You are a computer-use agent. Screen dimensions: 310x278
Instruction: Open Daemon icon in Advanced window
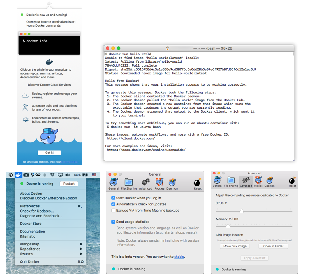(270, 182)
